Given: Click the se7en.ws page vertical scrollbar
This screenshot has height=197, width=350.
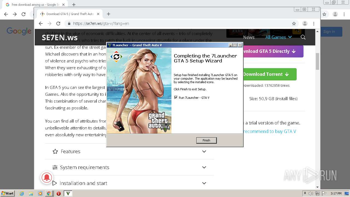Looking at the screenshot, I should click(317, 62).
